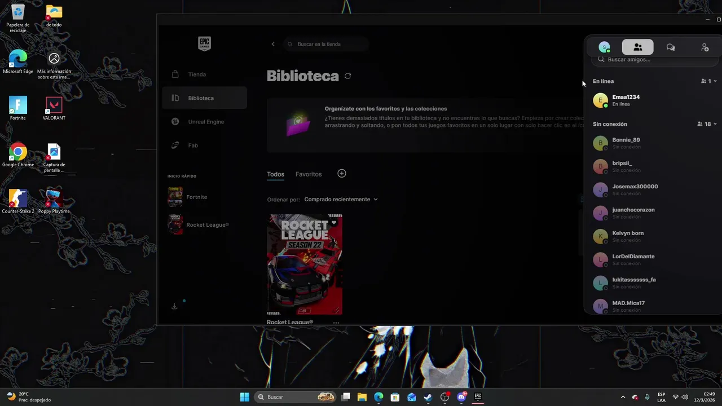The height and width of the screenshot is (406, 722).
Task: Select friend Emaa1234
Action: tap(654, 100)
